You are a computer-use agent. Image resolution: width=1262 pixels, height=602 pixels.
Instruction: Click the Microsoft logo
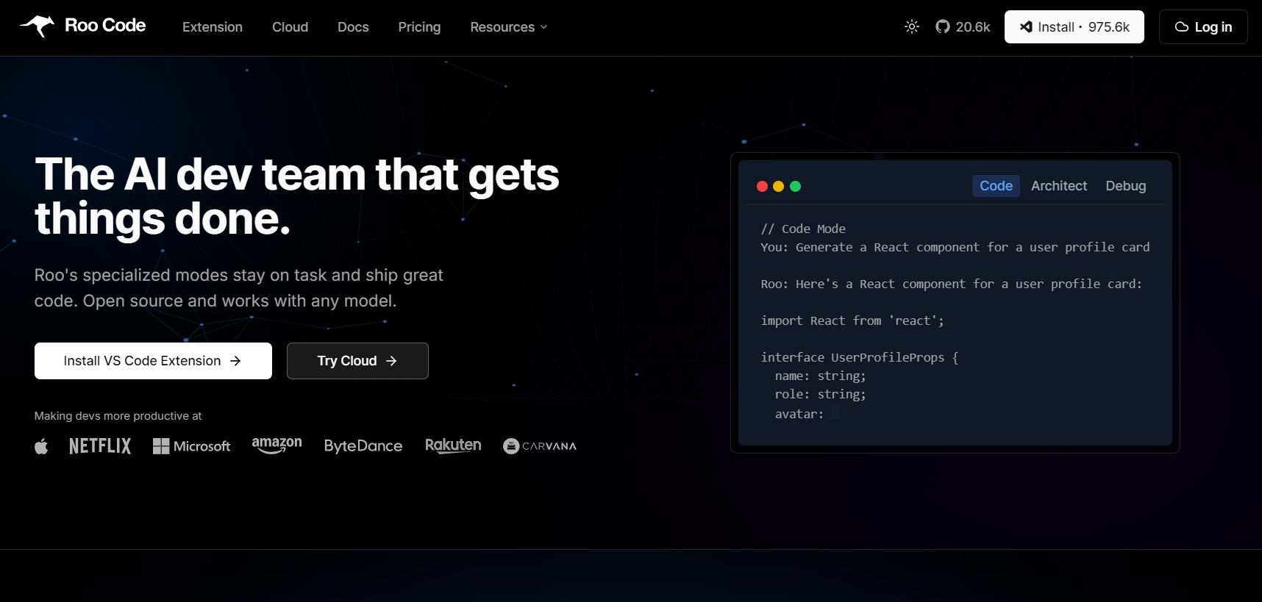tap(191, 446)
